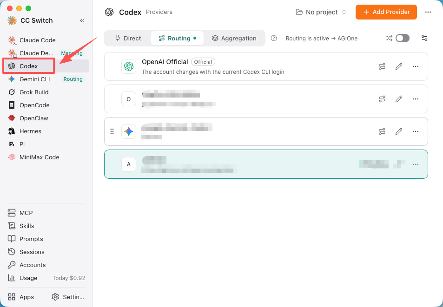The width and height of the screenshot is (443, 307).
Task: Edit the OpenAI Official provider
Action: tap(399, 66)
